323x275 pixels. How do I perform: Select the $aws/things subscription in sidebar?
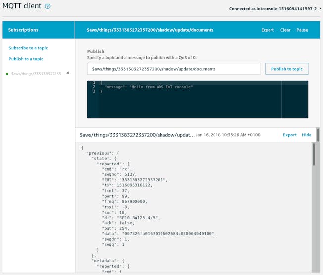pos(38,74)
